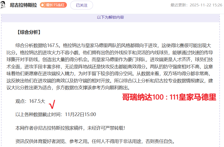Image resolution: width=224 pixels, height=147 pixels.
Task: Click the red checkmark icon
Action: pos(52,104)
